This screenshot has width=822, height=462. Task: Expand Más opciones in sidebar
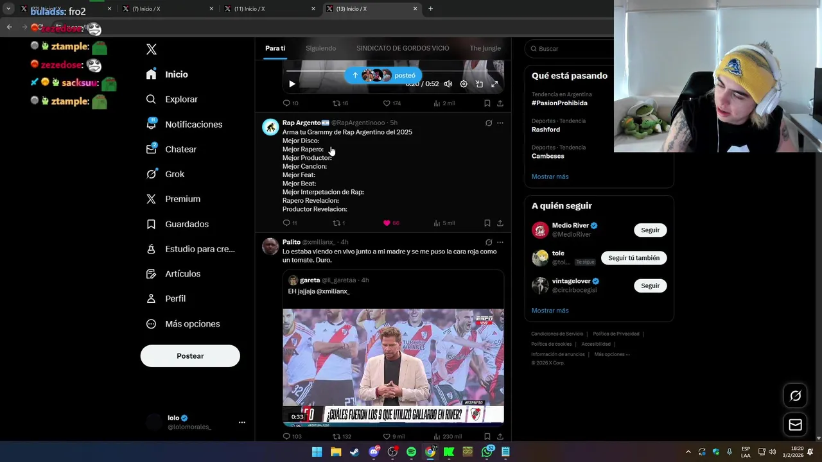(x=183, y=324)
